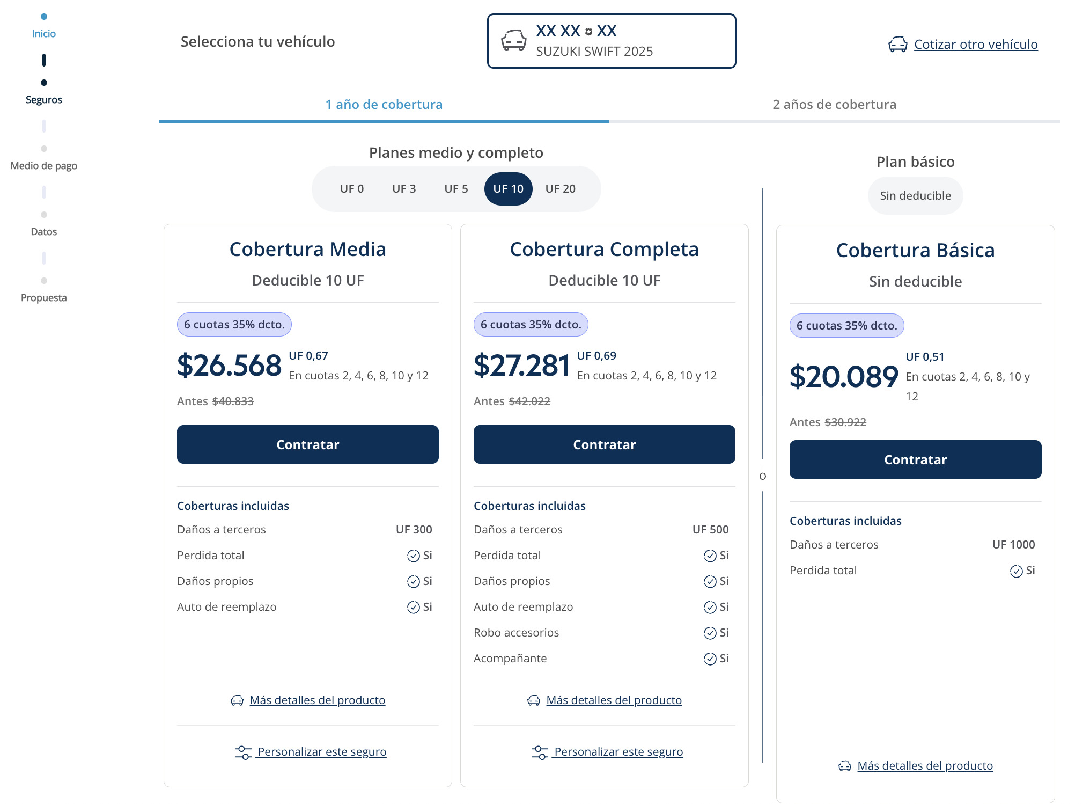Click the car icon for Cobertura Completa product details
The image size is (1090, 804).
click(534, 700)
